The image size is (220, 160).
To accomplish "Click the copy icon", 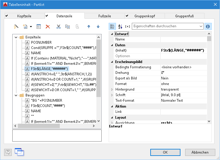I will tap(67, 27).
